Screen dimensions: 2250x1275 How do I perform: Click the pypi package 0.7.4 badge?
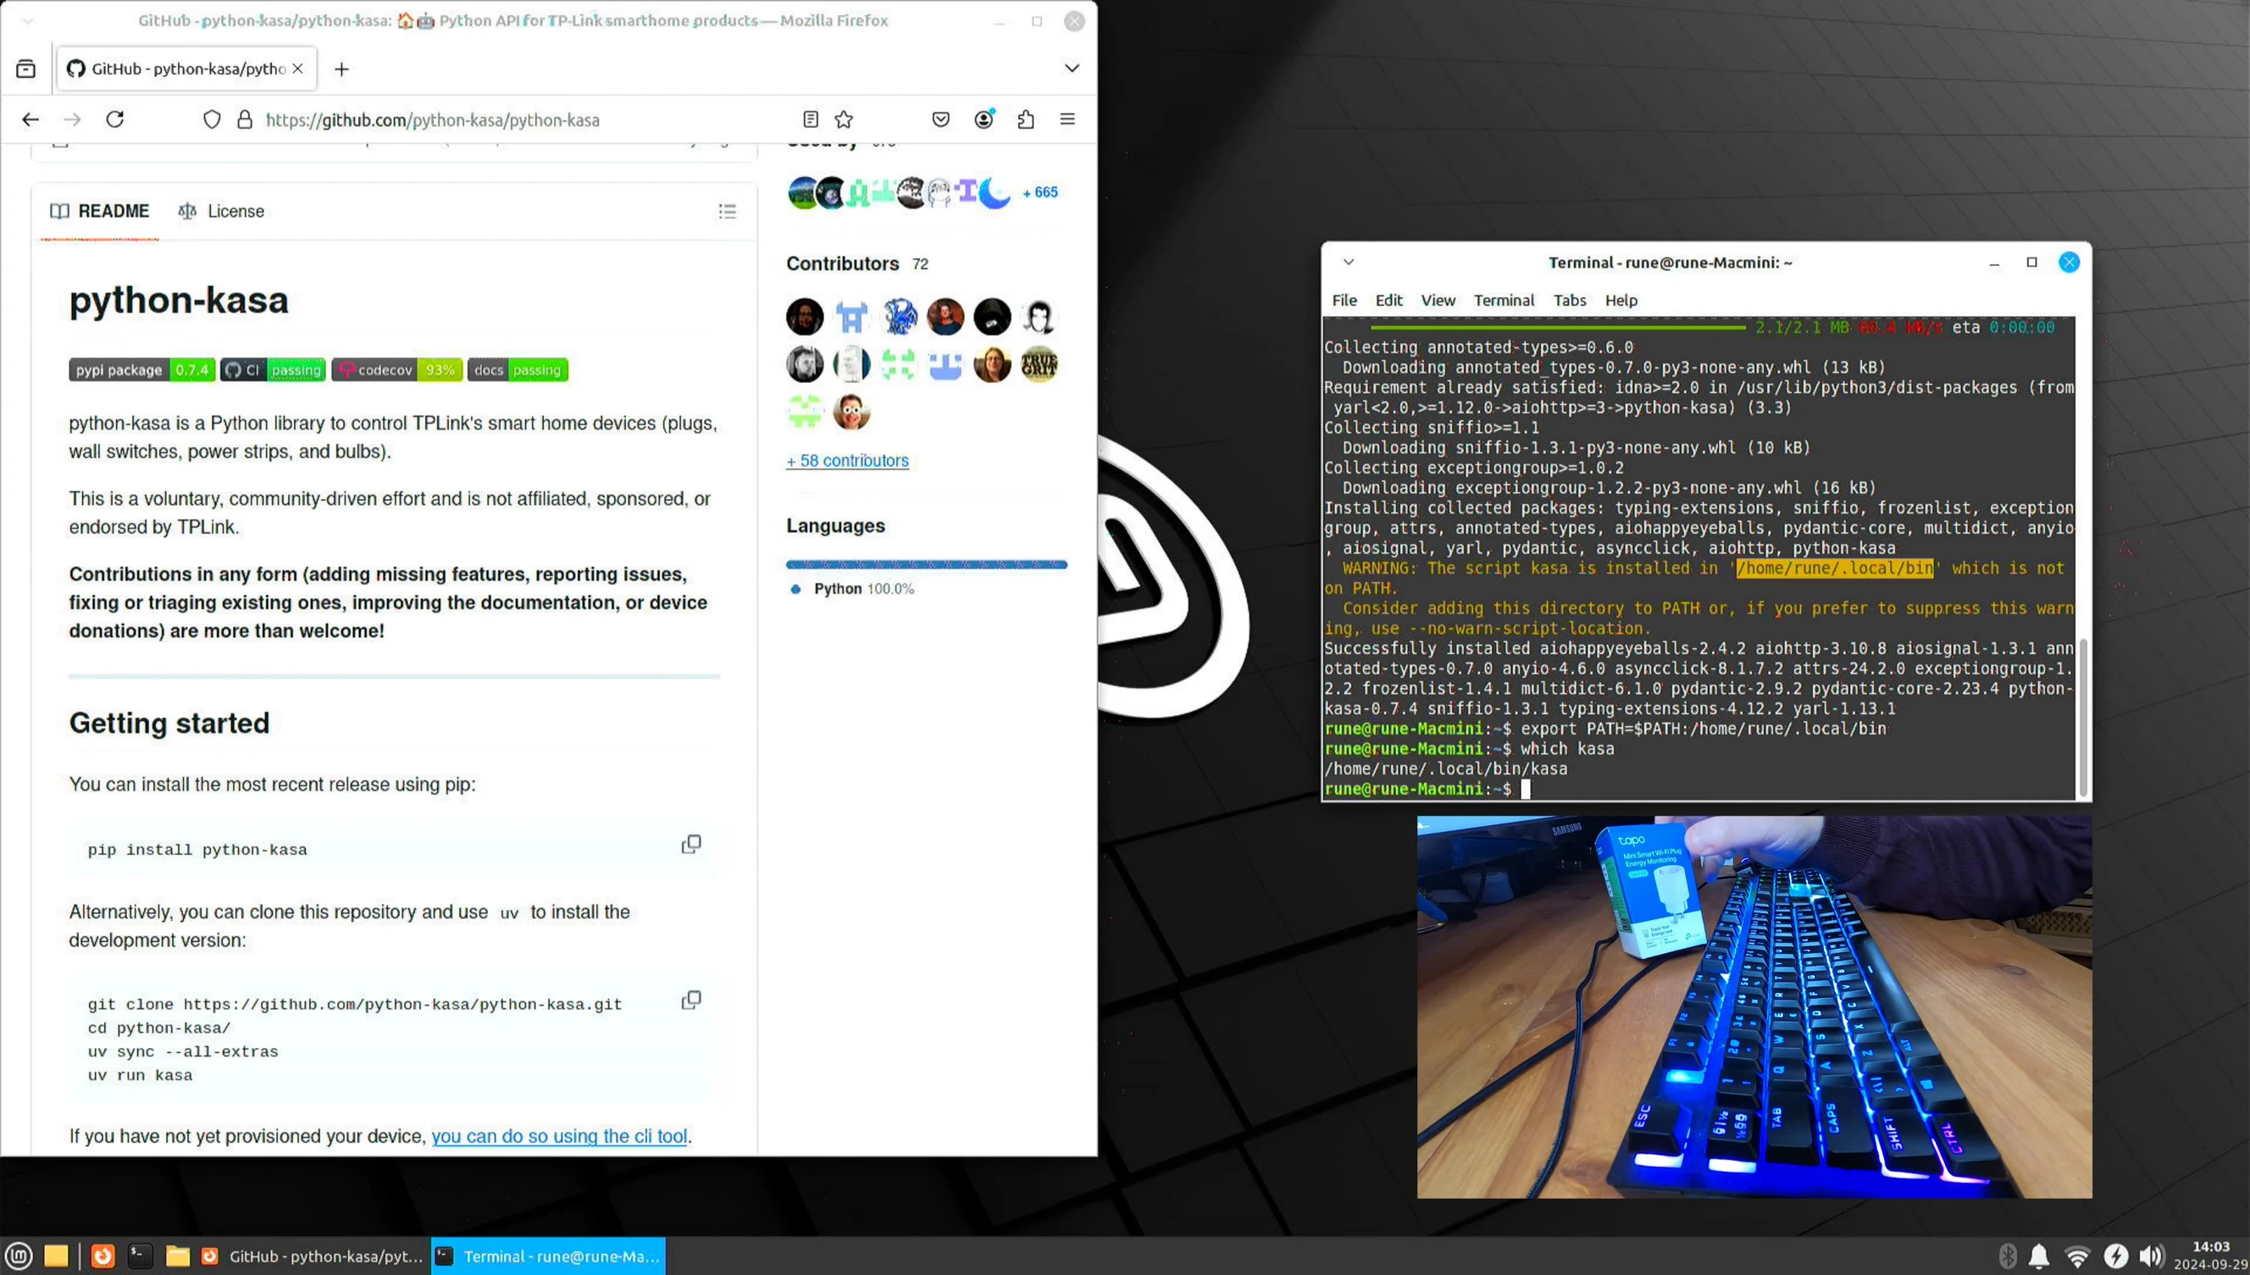[141, 369]
